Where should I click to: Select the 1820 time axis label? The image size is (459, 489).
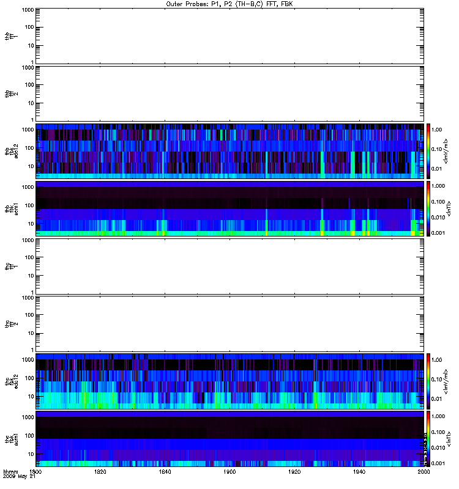pos(100,472)
